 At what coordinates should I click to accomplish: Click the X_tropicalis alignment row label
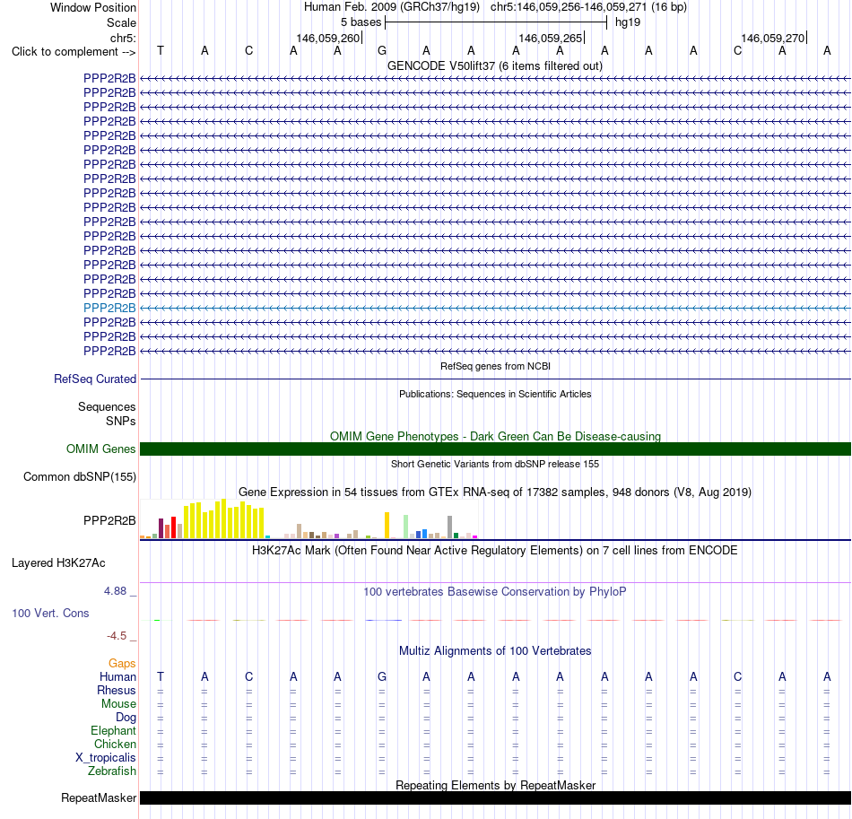coord(106,758)
